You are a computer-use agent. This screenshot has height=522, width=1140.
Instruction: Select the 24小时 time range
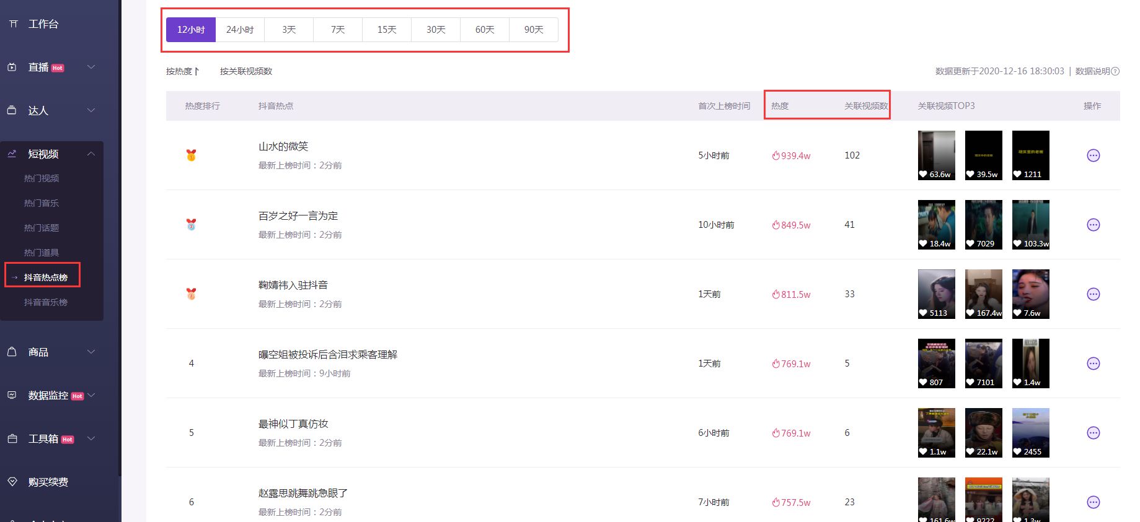240,30
